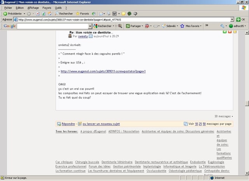
Task: Click the Répondre link
Action: click(x=68, y=124)
